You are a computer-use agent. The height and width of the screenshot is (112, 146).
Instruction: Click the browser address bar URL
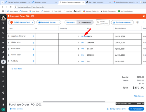click(31, 7)
